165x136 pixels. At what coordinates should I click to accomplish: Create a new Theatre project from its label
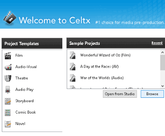coord(22,78)
